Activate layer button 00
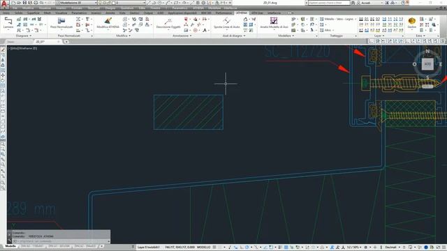This screenshot has width=447, height=251. pyautogui.click(x=361, y=19)
